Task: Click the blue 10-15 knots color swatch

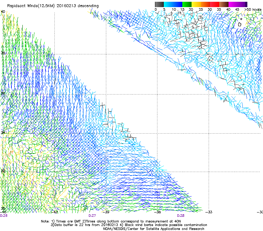Action: 178,4
